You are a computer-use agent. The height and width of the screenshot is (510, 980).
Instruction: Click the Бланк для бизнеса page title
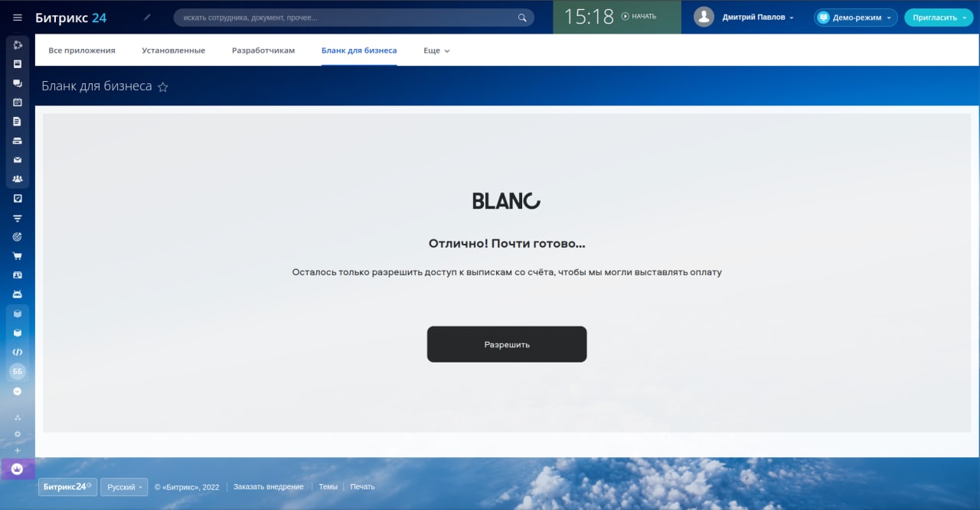coord(96,86)
